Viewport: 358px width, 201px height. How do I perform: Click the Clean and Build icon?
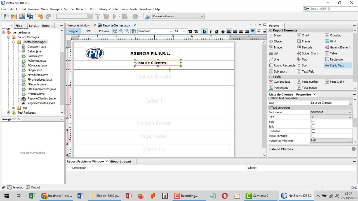point(106,16)
